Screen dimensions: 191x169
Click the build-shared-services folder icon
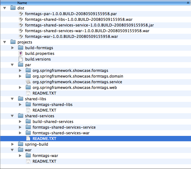28,121
